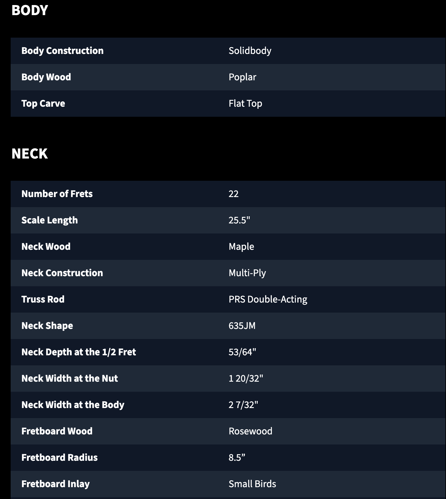
Task: Select the Body Wood label
Action: point(46,77)
